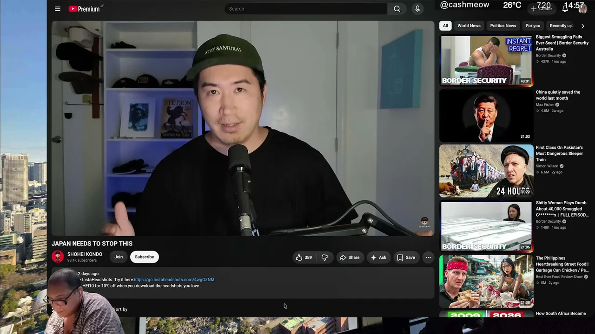Open Shifty Woman Plays Dumb thumbnail
The height and width of the screenshot is (334, 595).
pos(486,226)
